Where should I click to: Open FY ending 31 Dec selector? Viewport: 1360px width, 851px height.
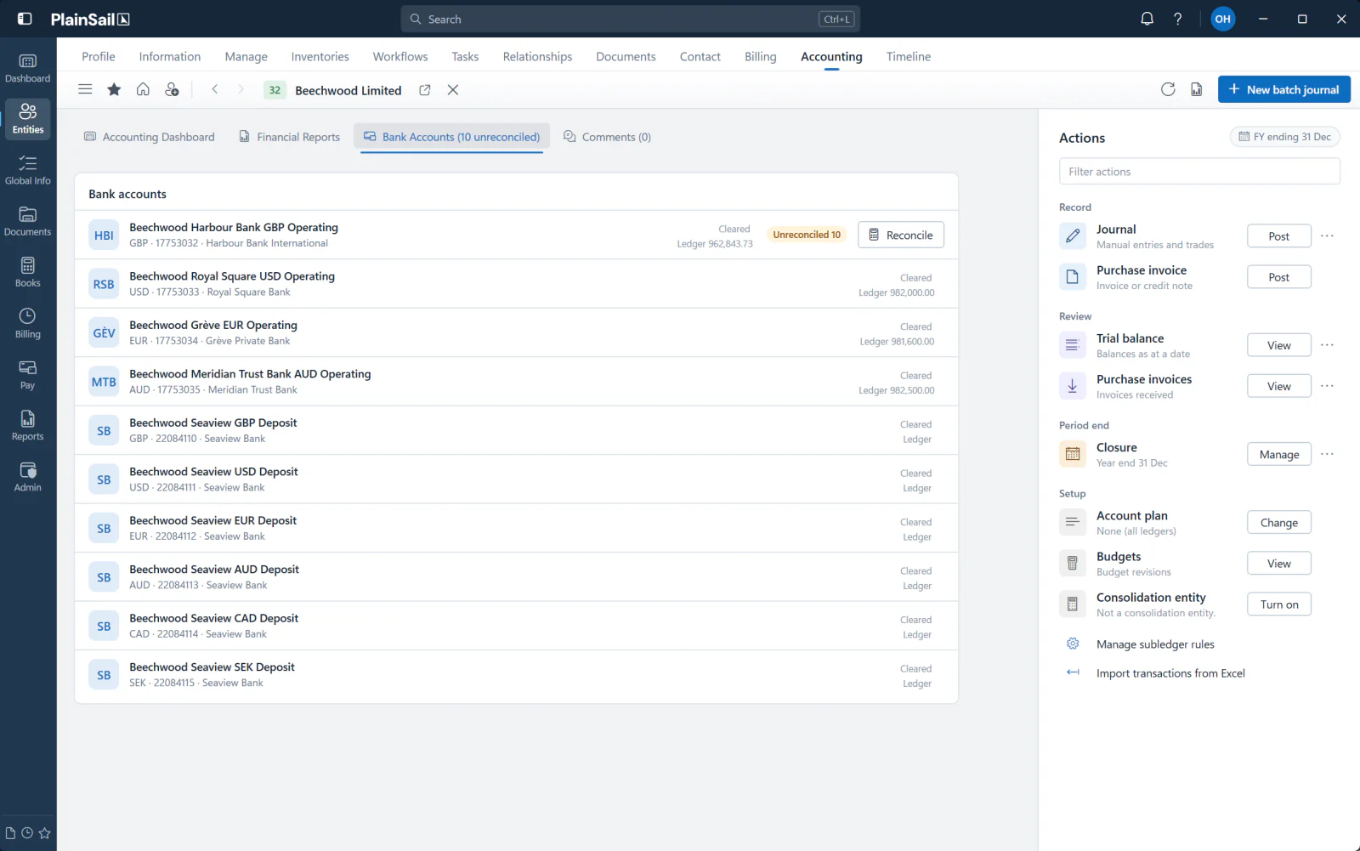click(x=1285, y=137)
